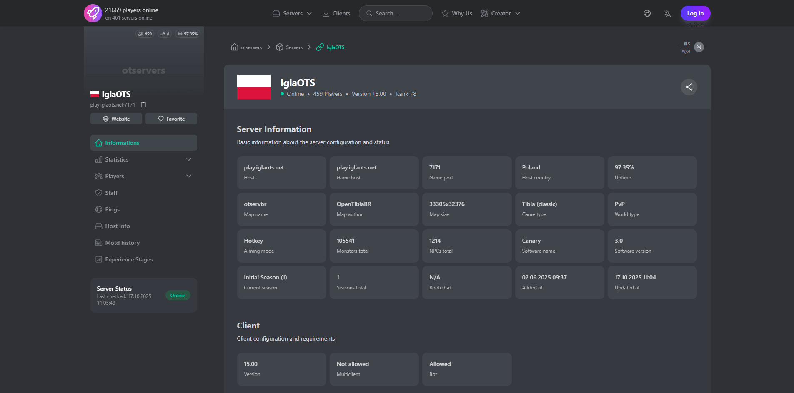794x393 pixels.
Task: Click the Not allowed Multiclient card
Action: pyautogui.click(x=374, y=369)
